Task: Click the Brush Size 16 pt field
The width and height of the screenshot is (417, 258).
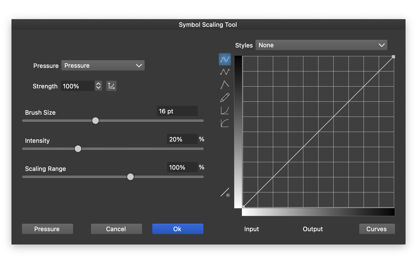Action: 177,111
